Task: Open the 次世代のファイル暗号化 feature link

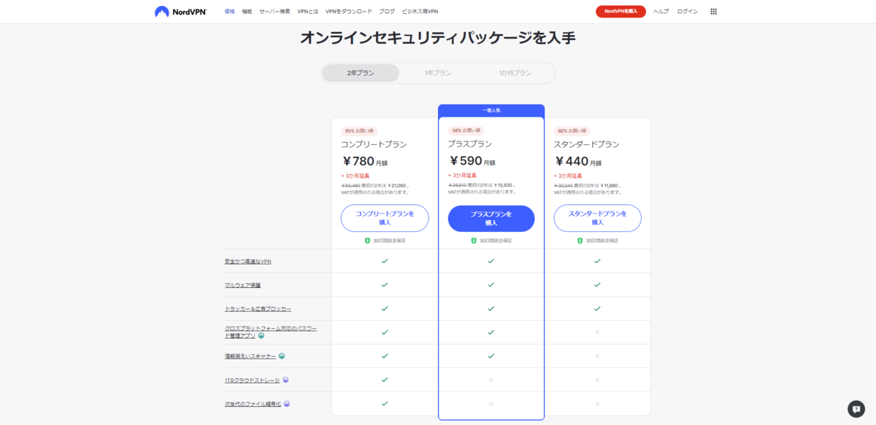Action: 253,404
